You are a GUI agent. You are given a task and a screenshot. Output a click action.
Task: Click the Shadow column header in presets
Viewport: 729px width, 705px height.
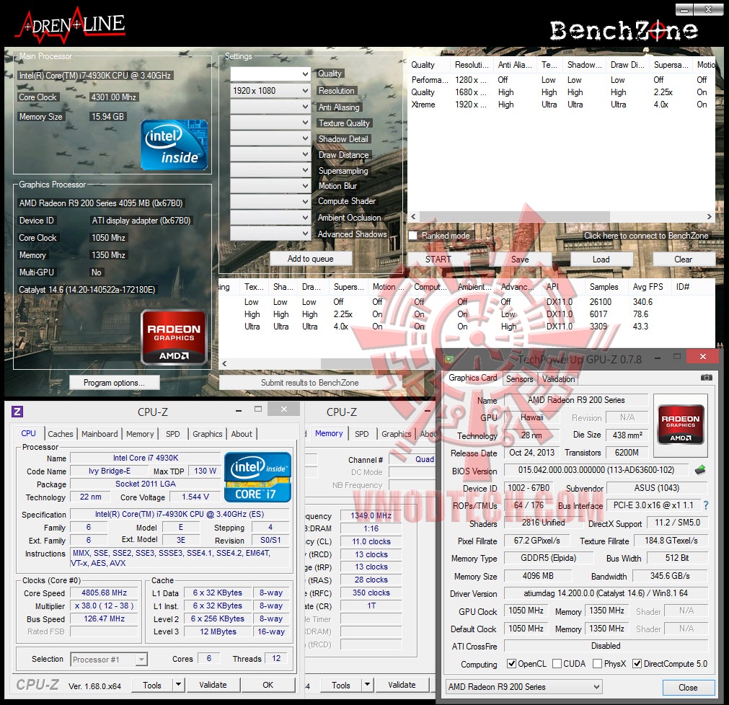pyautogui.click(x=584, y=65)
